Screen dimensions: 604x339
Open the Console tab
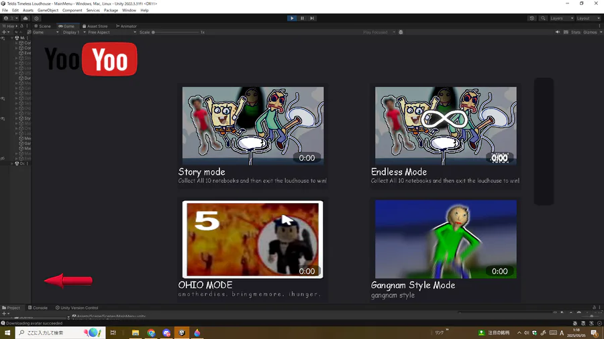coord(38,308)
